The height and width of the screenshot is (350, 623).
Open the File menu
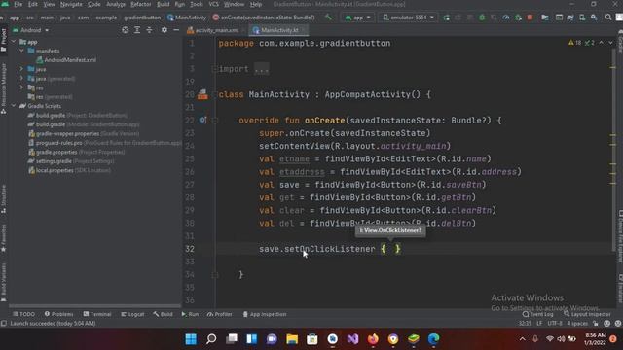(x=18, y=4)
